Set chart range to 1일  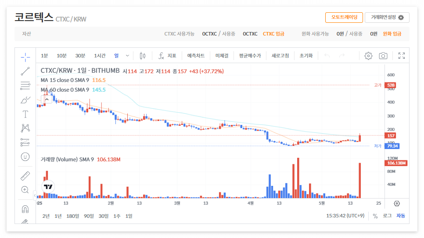(129, 216)
